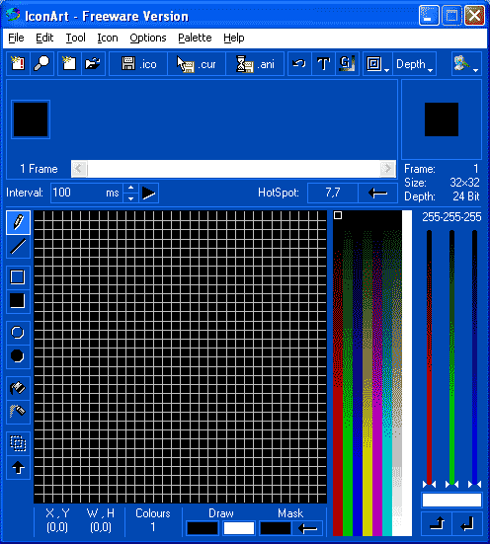Select the filled rectangle tool
The image size is (490, 544).
[18, 301]
